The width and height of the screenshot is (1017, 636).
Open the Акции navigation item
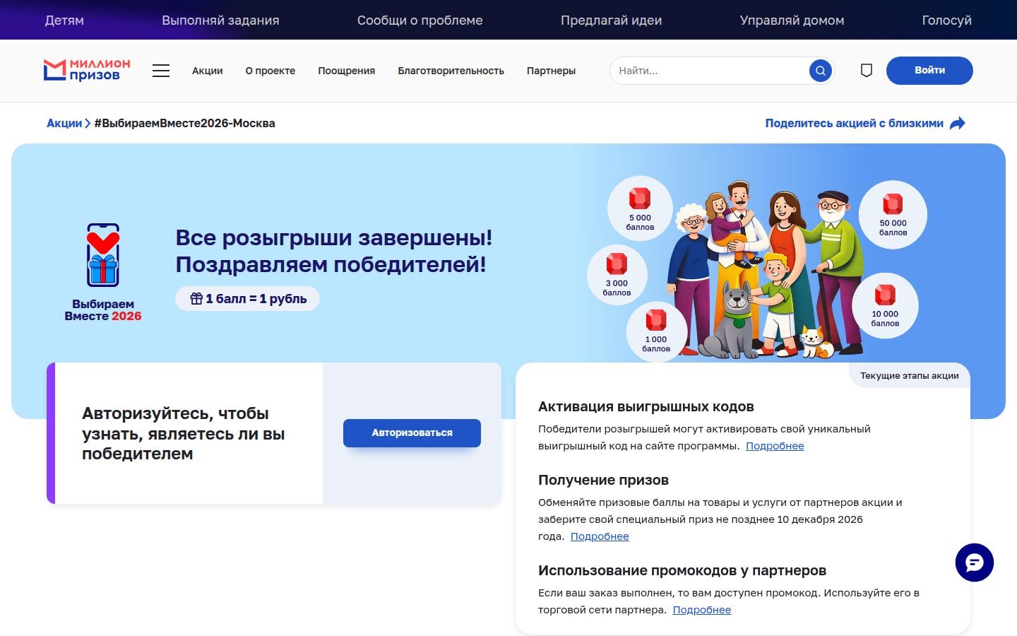208,71
